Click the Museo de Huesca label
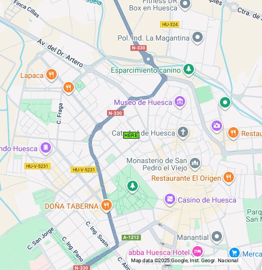The height and width of the screenshot is (270, 262). click(143, 102)
